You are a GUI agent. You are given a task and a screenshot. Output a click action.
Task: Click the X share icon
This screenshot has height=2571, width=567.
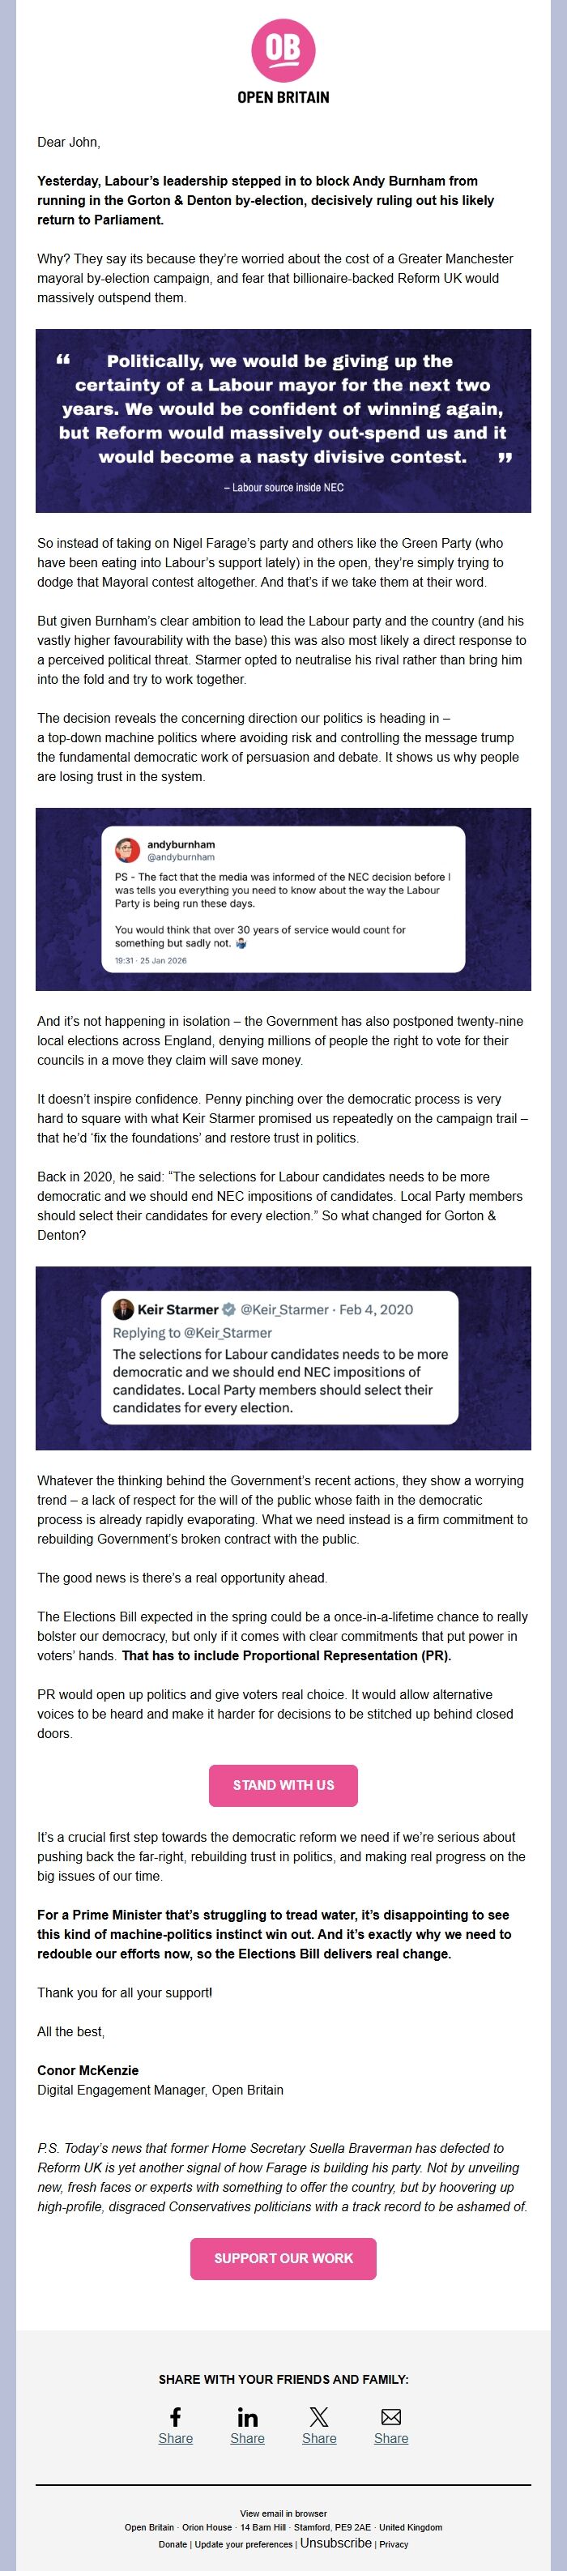click(x=319, y=2415)
